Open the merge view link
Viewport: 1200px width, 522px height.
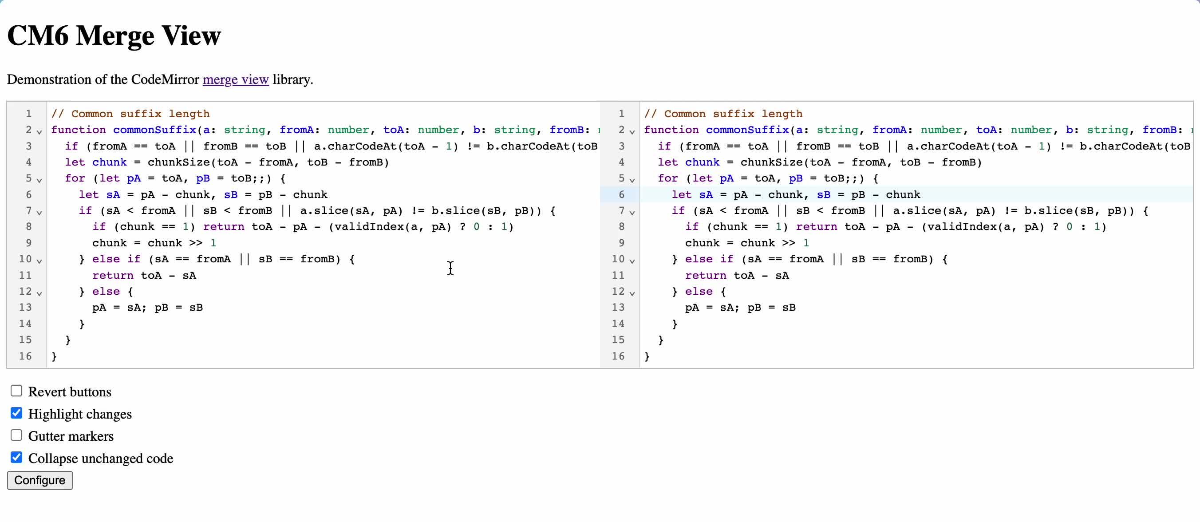pos(235,80)
